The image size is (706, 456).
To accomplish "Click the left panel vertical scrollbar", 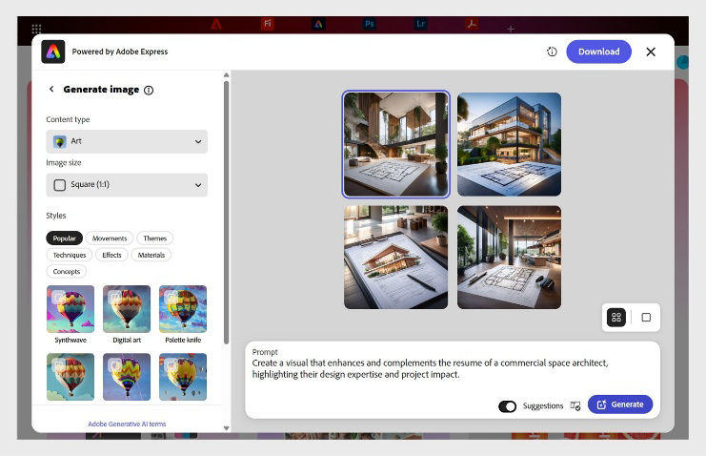I will (x=226, y=212).
